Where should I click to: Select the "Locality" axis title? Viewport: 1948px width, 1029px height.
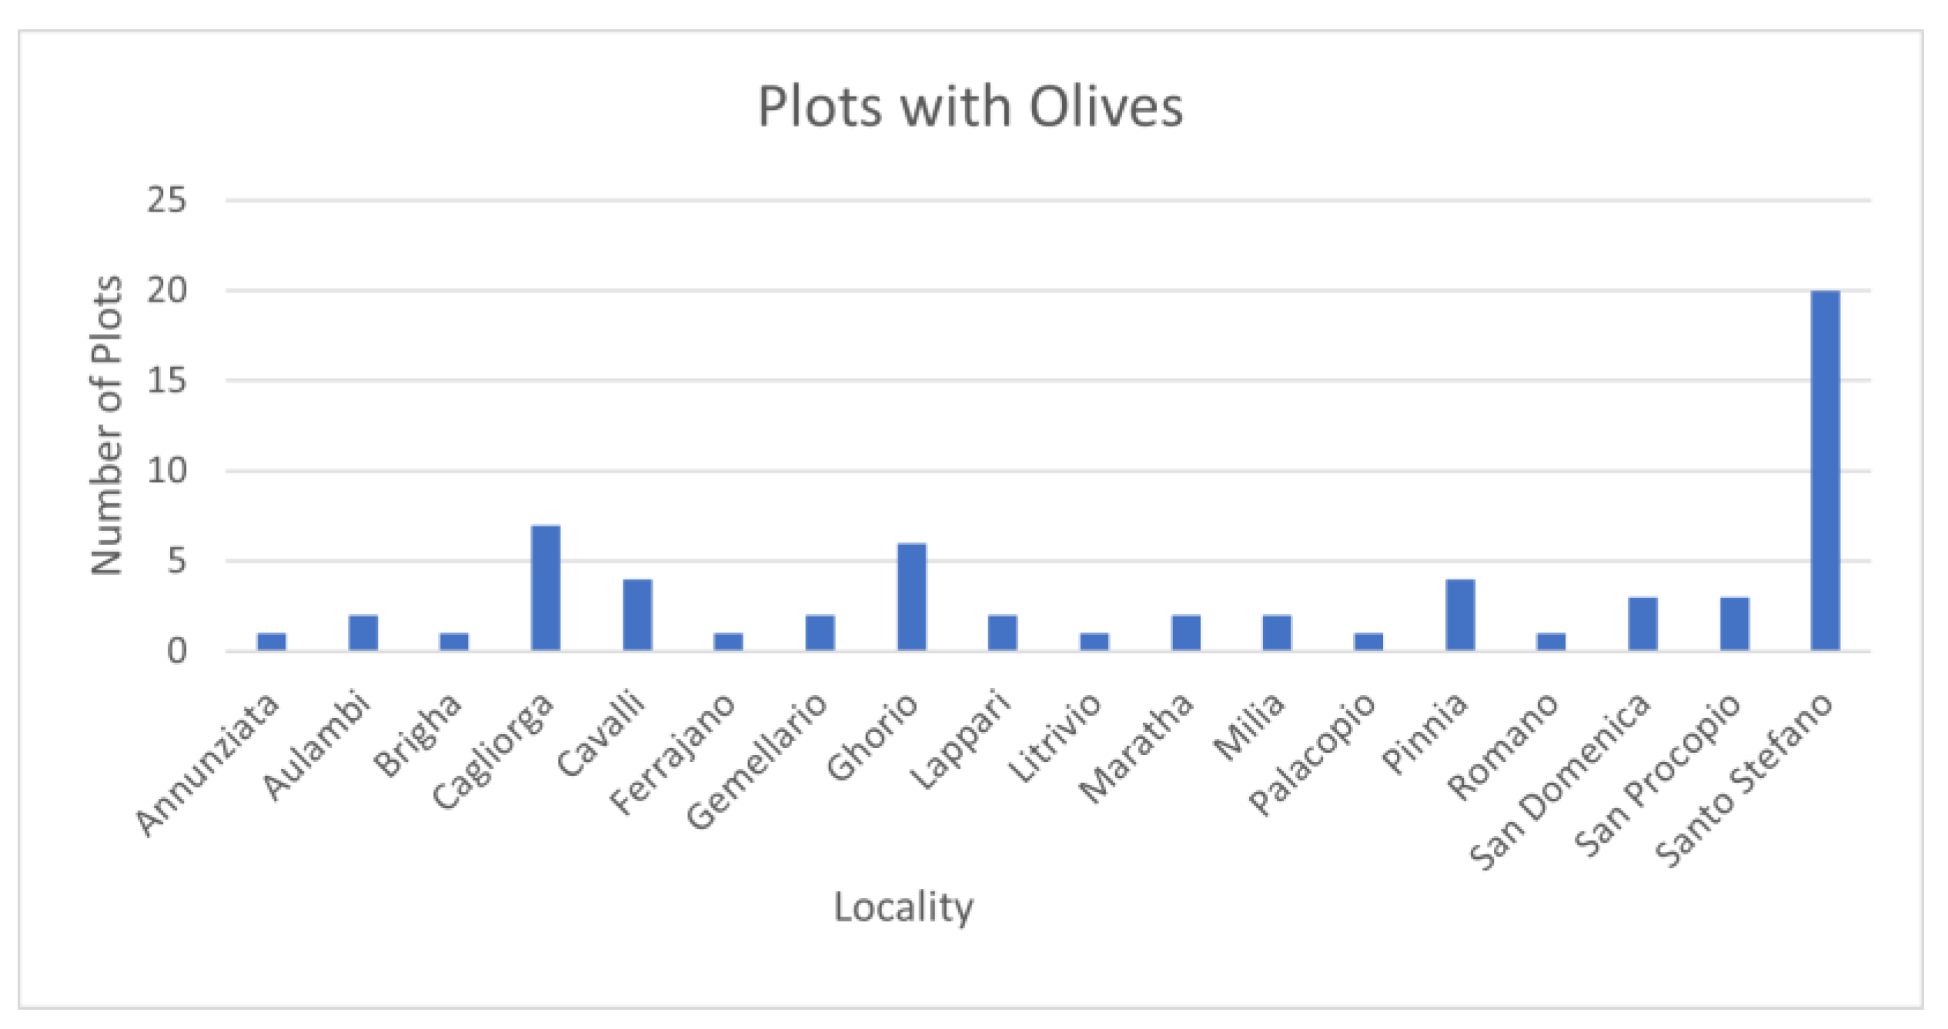click(903, 907)
